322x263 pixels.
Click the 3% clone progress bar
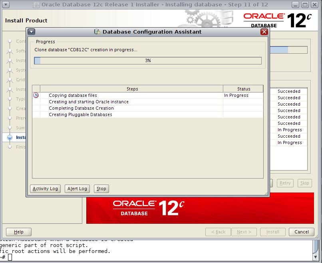tap(148, 60)
